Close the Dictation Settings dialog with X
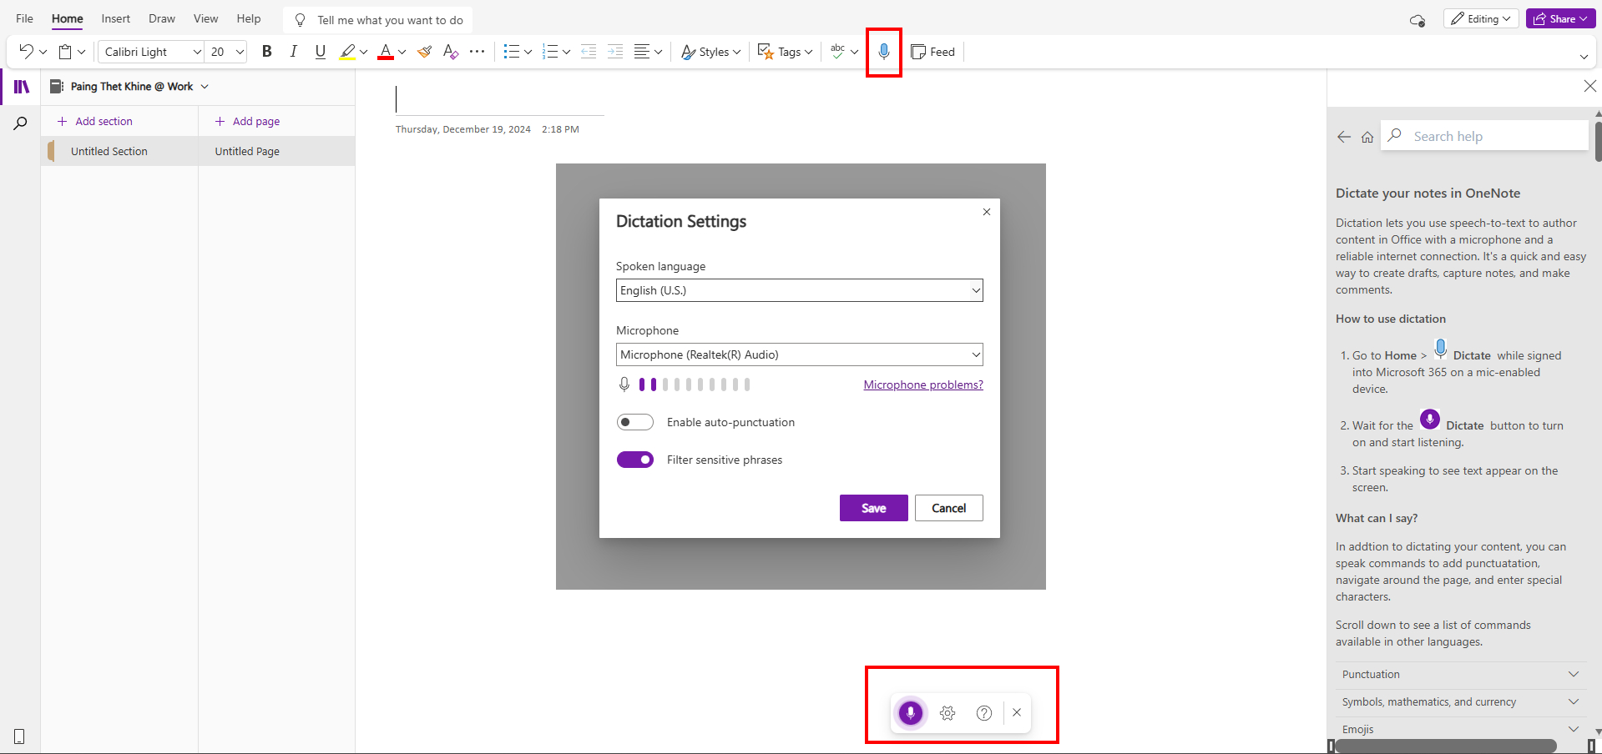The image size is (1602, 754). tap(987, 212)
